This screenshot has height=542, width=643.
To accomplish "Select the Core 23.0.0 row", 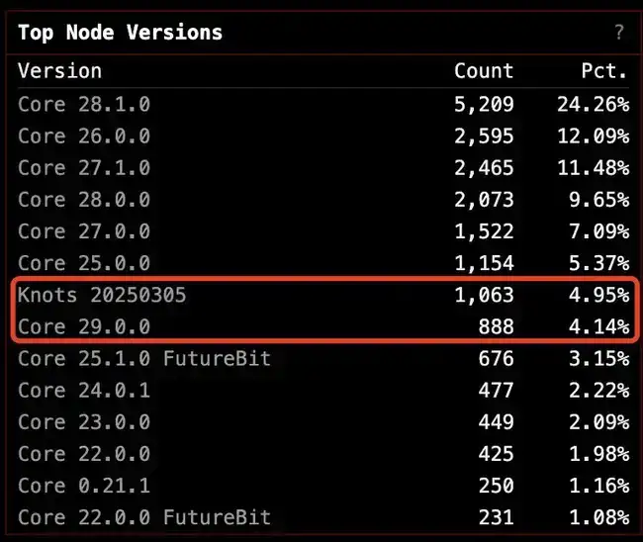I will tap(323, 422).
